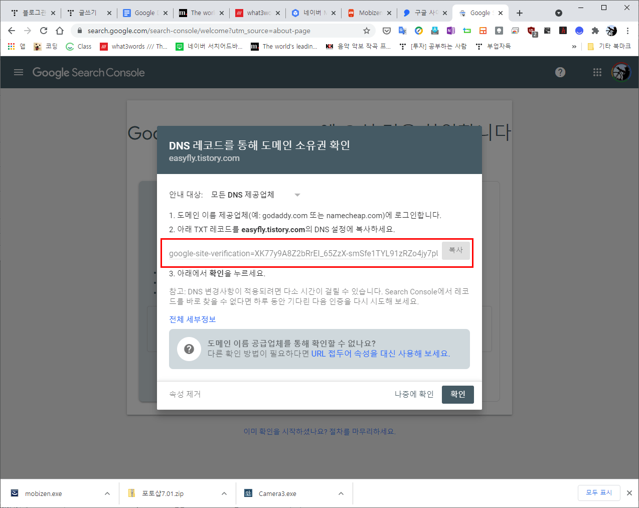
Task: Open the Google Translate extension
Action: click(402, 31)
